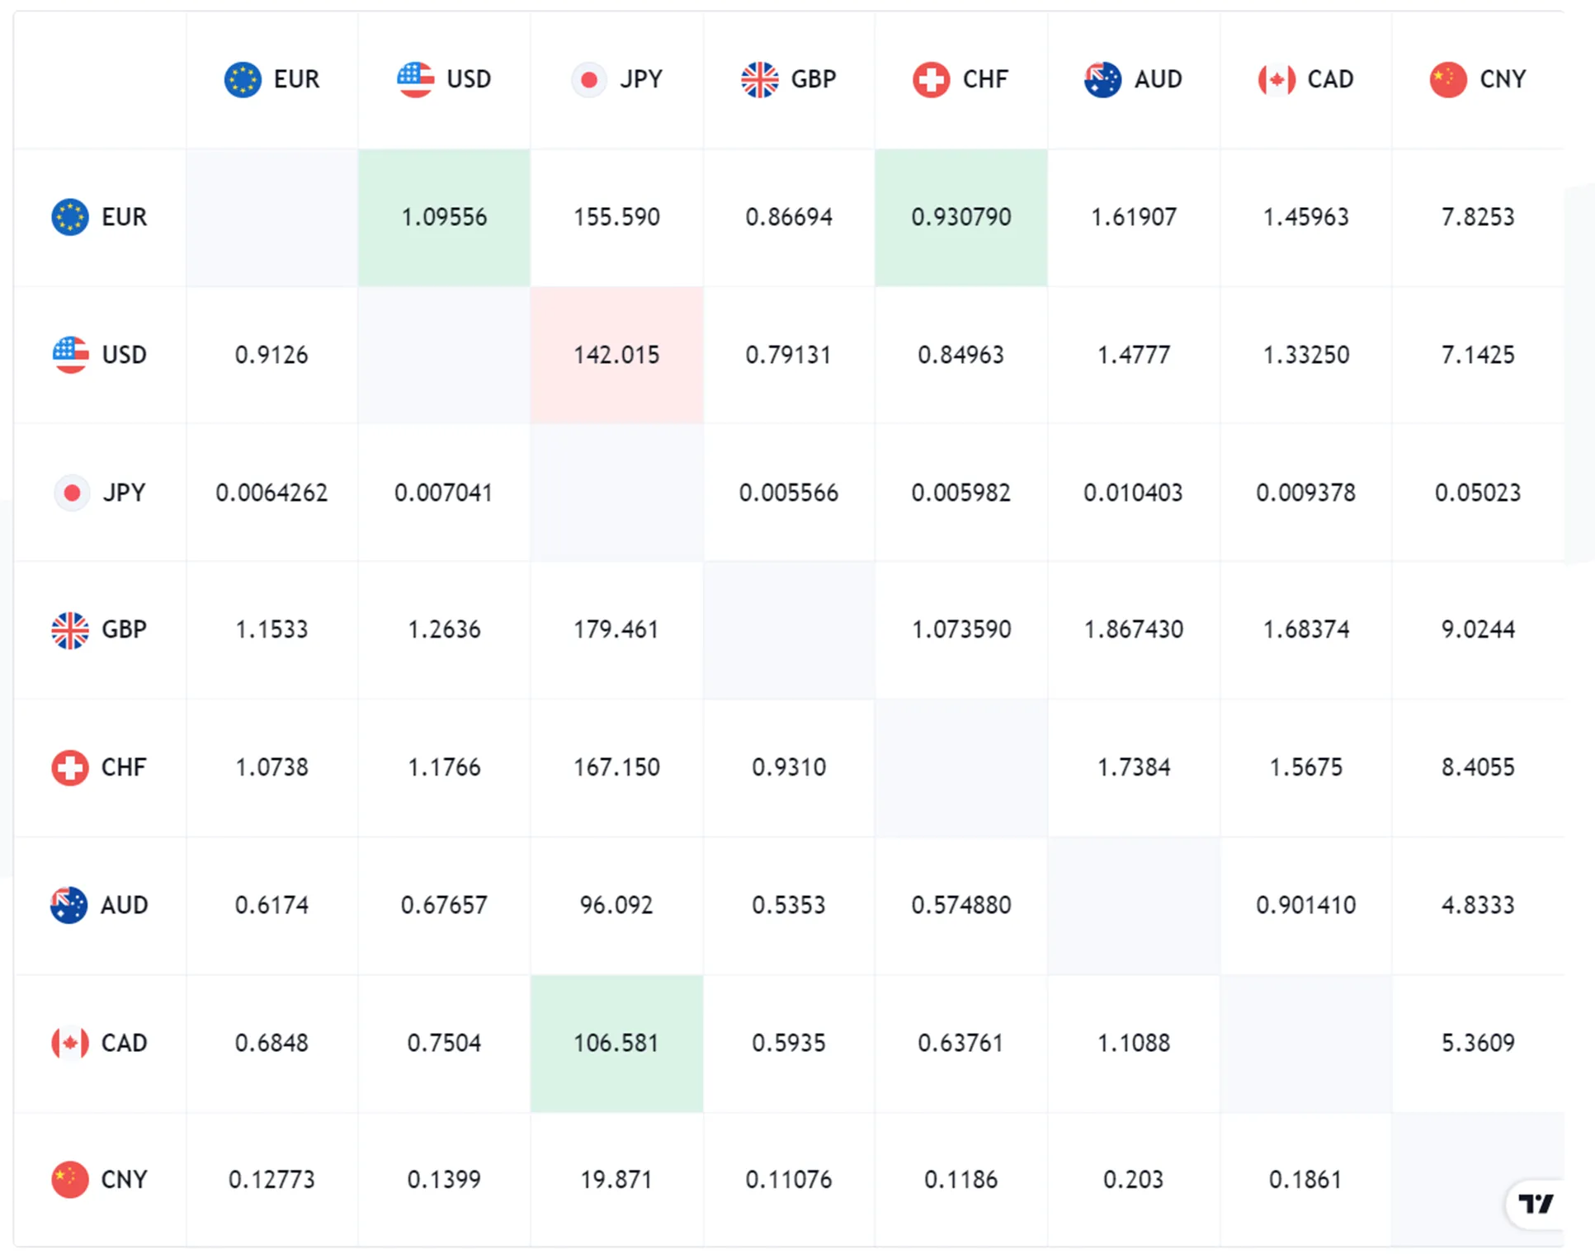This screenshot has width=1595, height=1259.
Task: Click the USD flag in column header
Action: pos(415,79)
